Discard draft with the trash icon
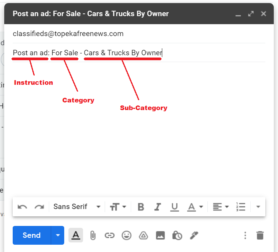 pyautogui.click(x=260, y=236)
